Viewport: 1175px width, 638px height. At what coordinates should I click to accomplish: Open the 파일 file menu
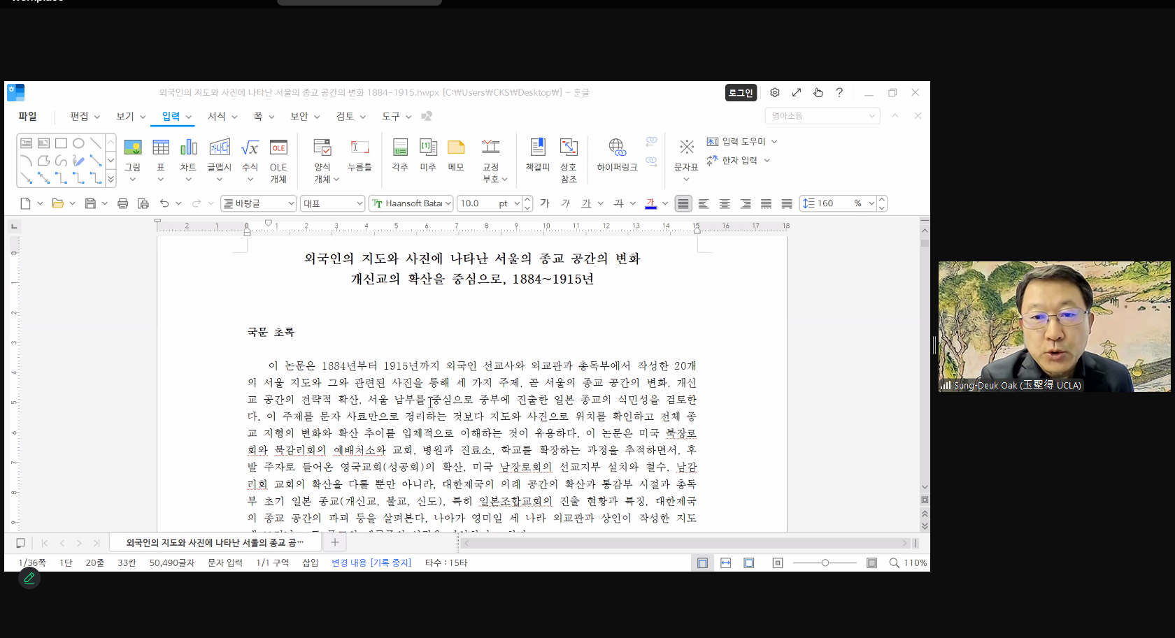click(27, 116)
